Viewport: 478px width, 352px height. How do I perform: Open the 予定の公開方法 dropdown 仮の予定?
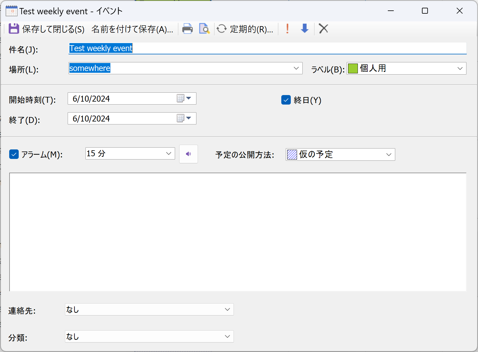point(340,154)
